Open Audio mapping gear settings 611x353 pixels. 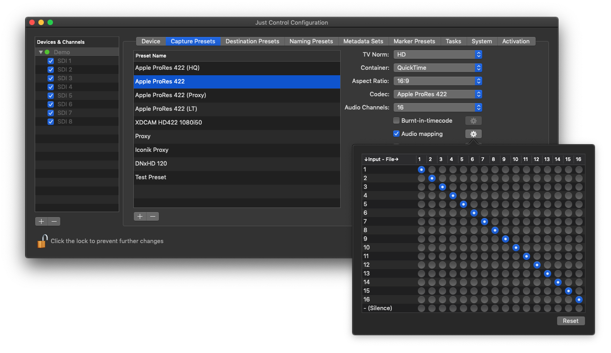click(473, 134)
